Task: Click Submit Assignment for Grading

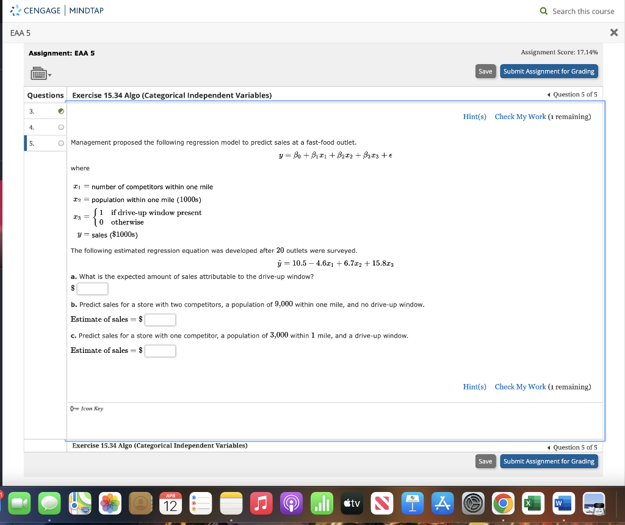Action: pyautogui.click(x=549, y=71)
